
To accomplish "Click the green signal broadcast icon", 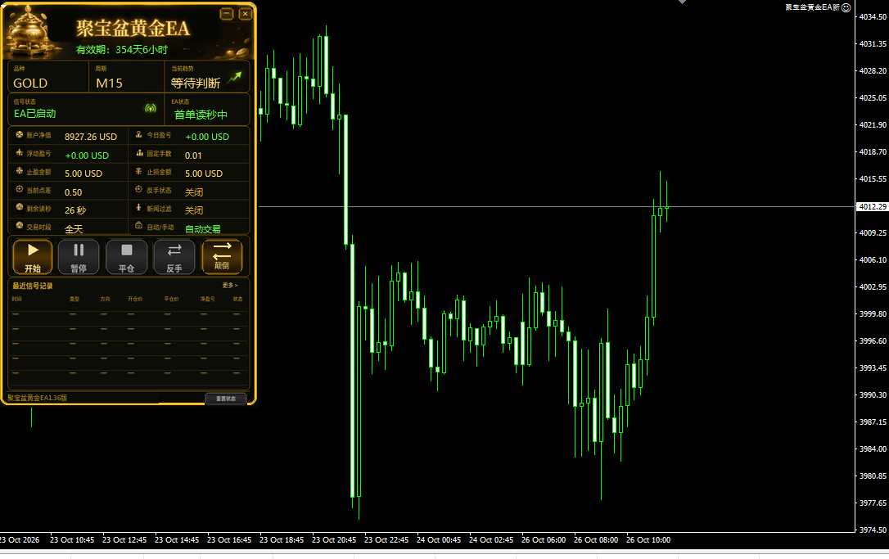I will point(151,108).
